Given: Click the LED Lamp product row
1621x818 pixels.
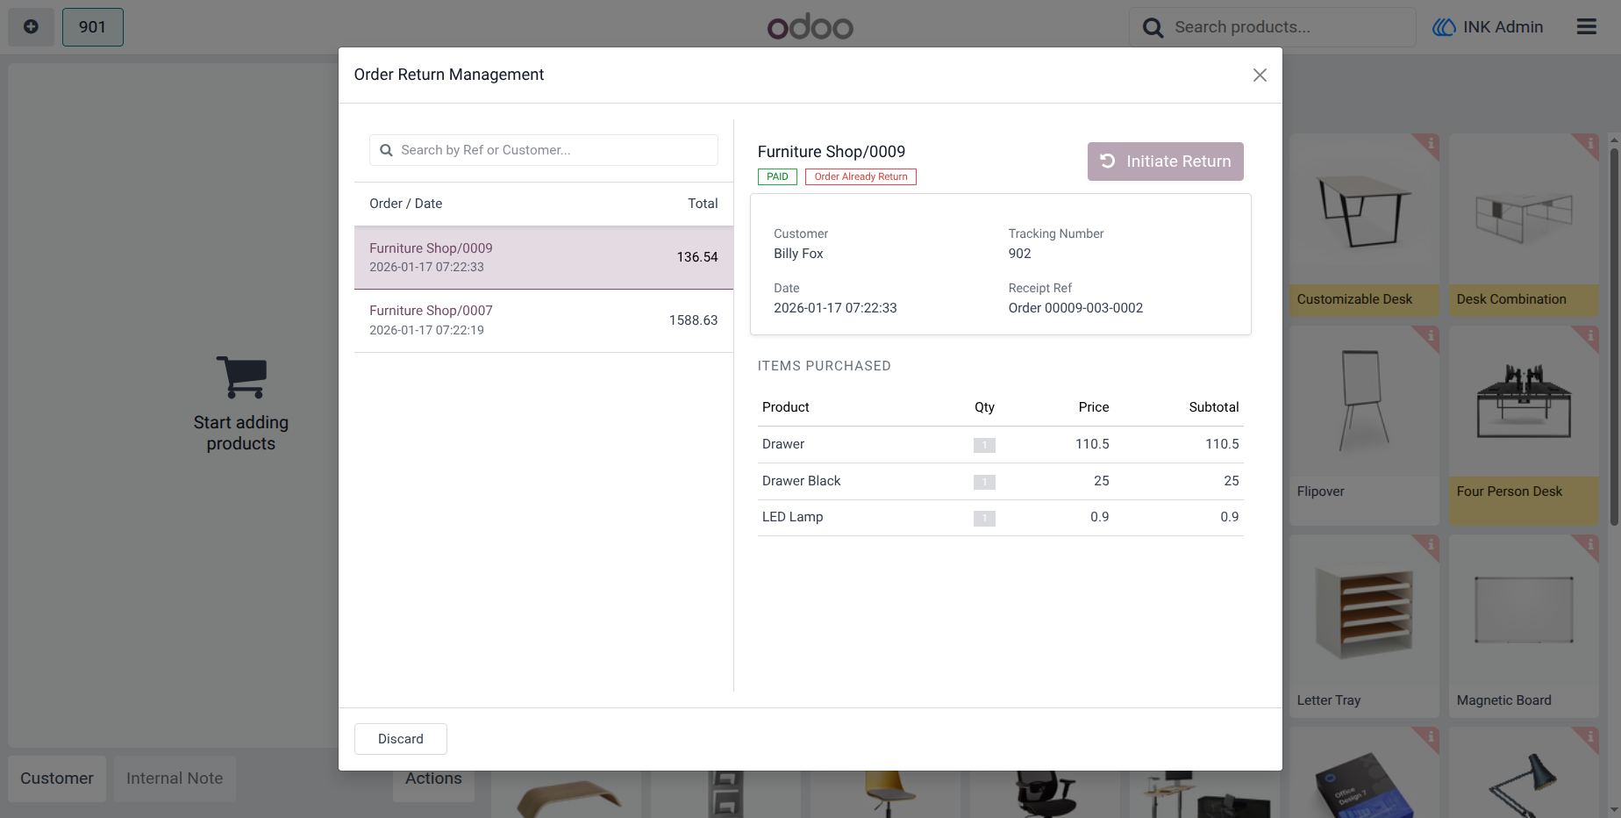Looking at the screenshot, I should point(1001,518).
